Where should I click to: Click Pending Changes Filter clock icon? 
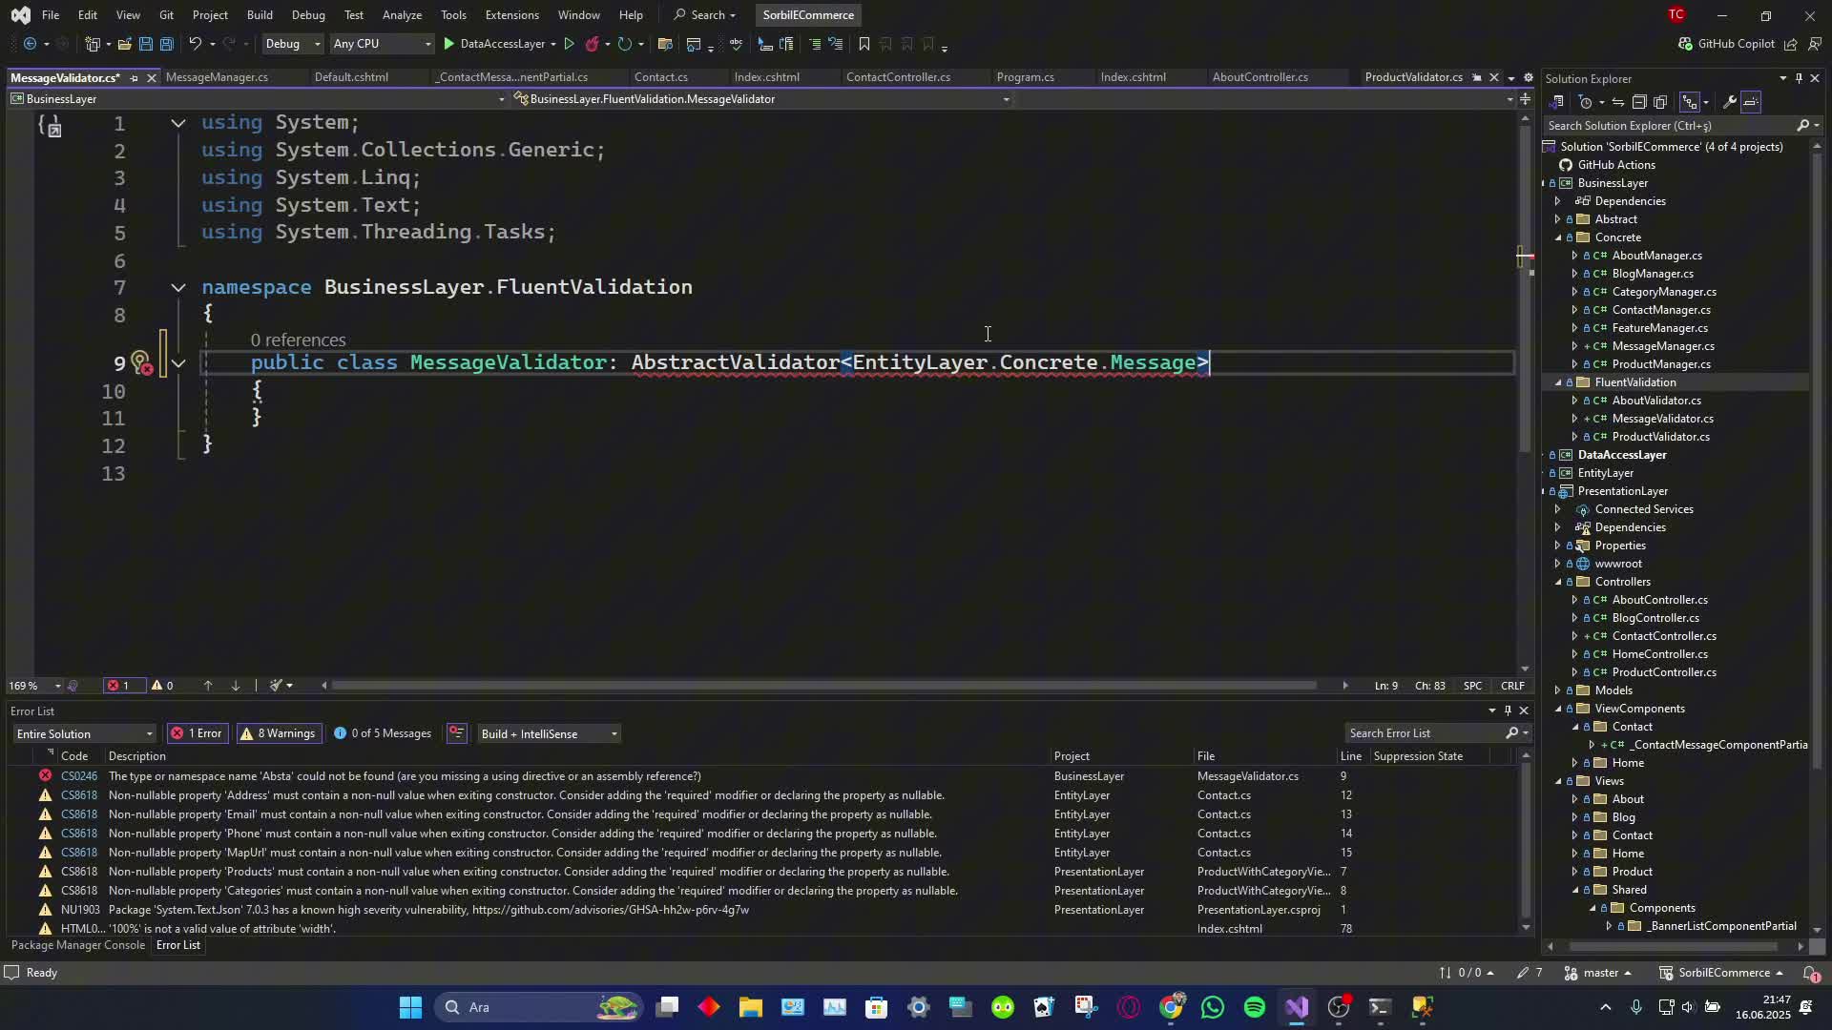click(x=1586, y=102)
